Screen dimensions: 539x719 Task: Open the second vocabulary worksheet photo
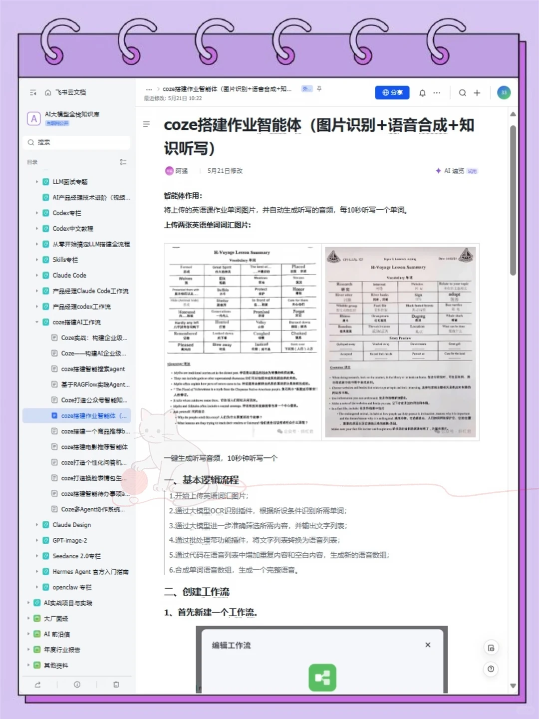pyautogui.click(x=400, y=342)
